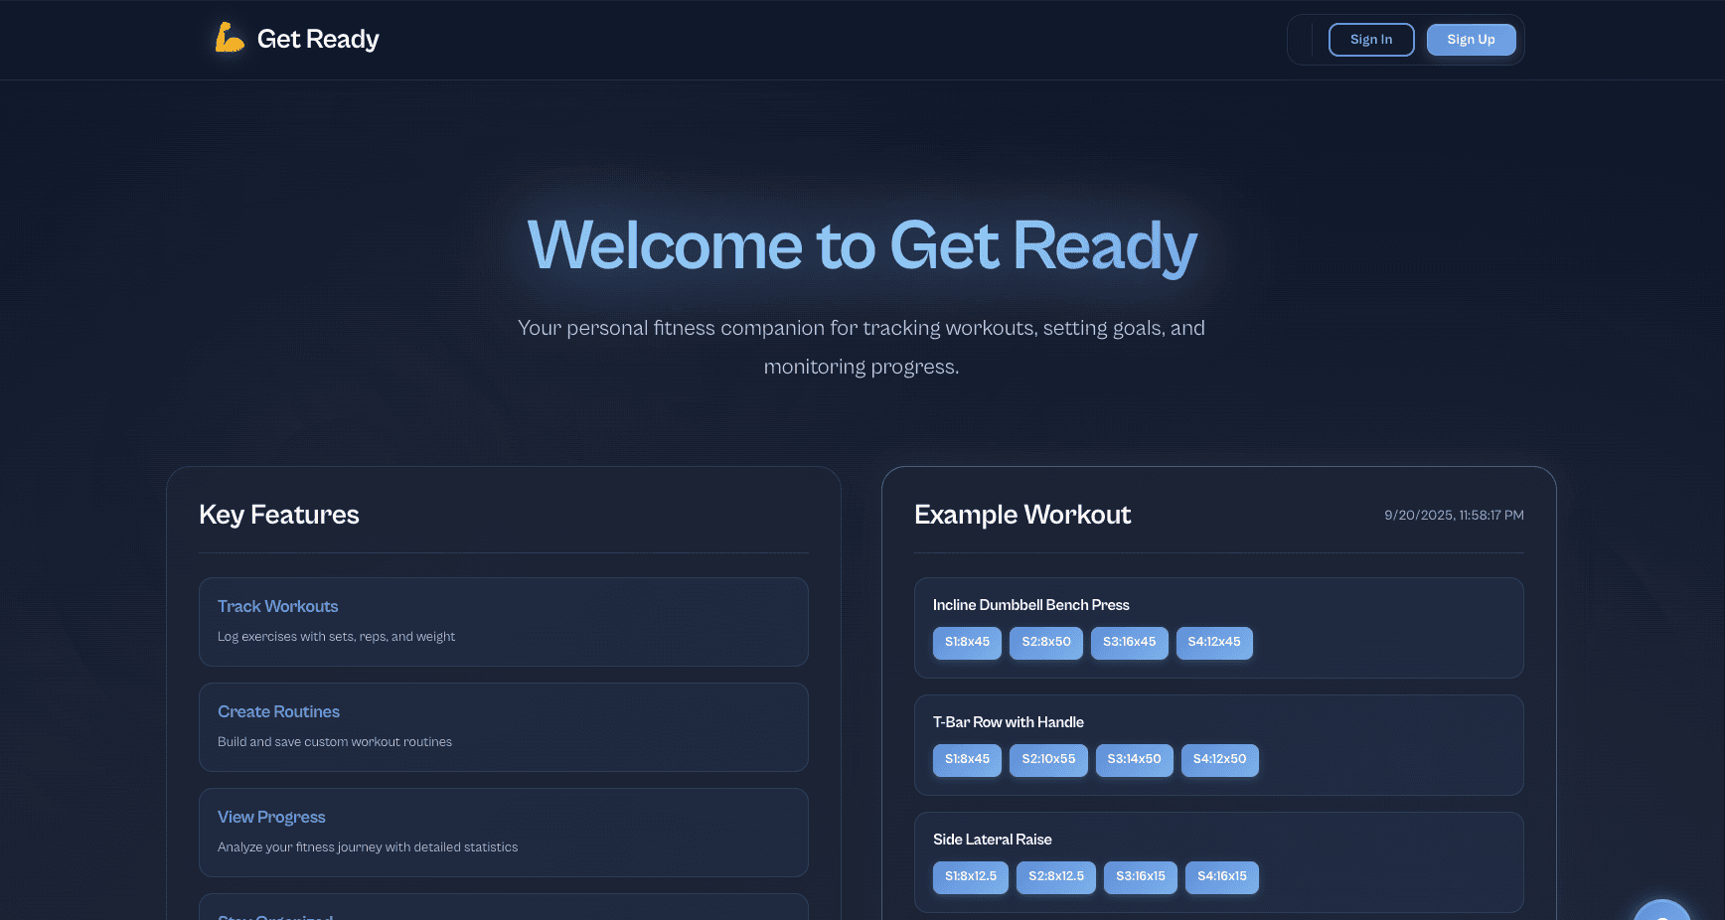The image size is (1725, 920).
Task: Open the round floating button at bottom-right
Action: [x=1661, y=912]
